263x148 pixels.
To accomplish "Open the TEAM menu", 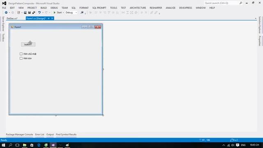I will (x=65, y=8).
